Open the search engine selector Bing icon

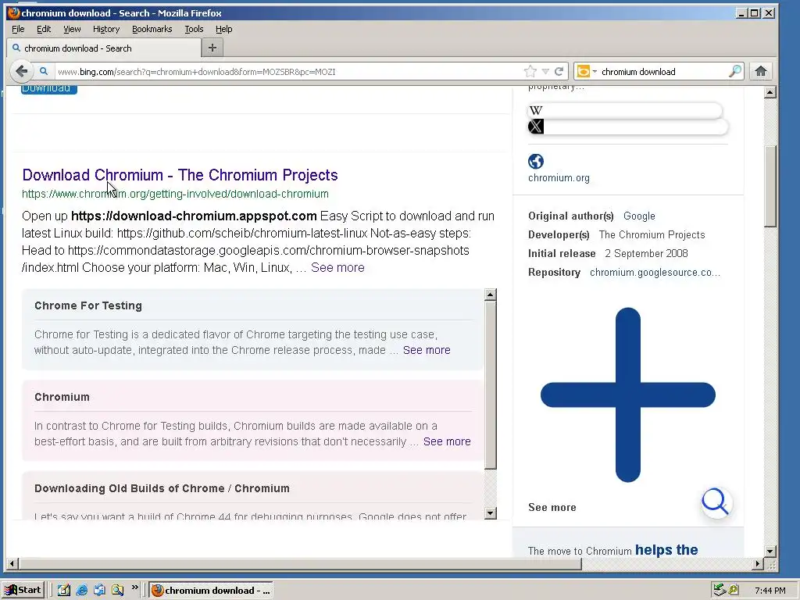583,71
